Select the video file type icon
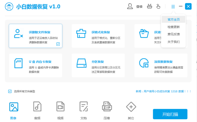 pos(60,106)
